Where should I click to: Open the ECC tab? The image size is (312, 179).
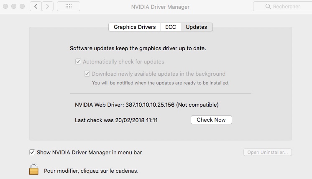[x=171, y=27]
